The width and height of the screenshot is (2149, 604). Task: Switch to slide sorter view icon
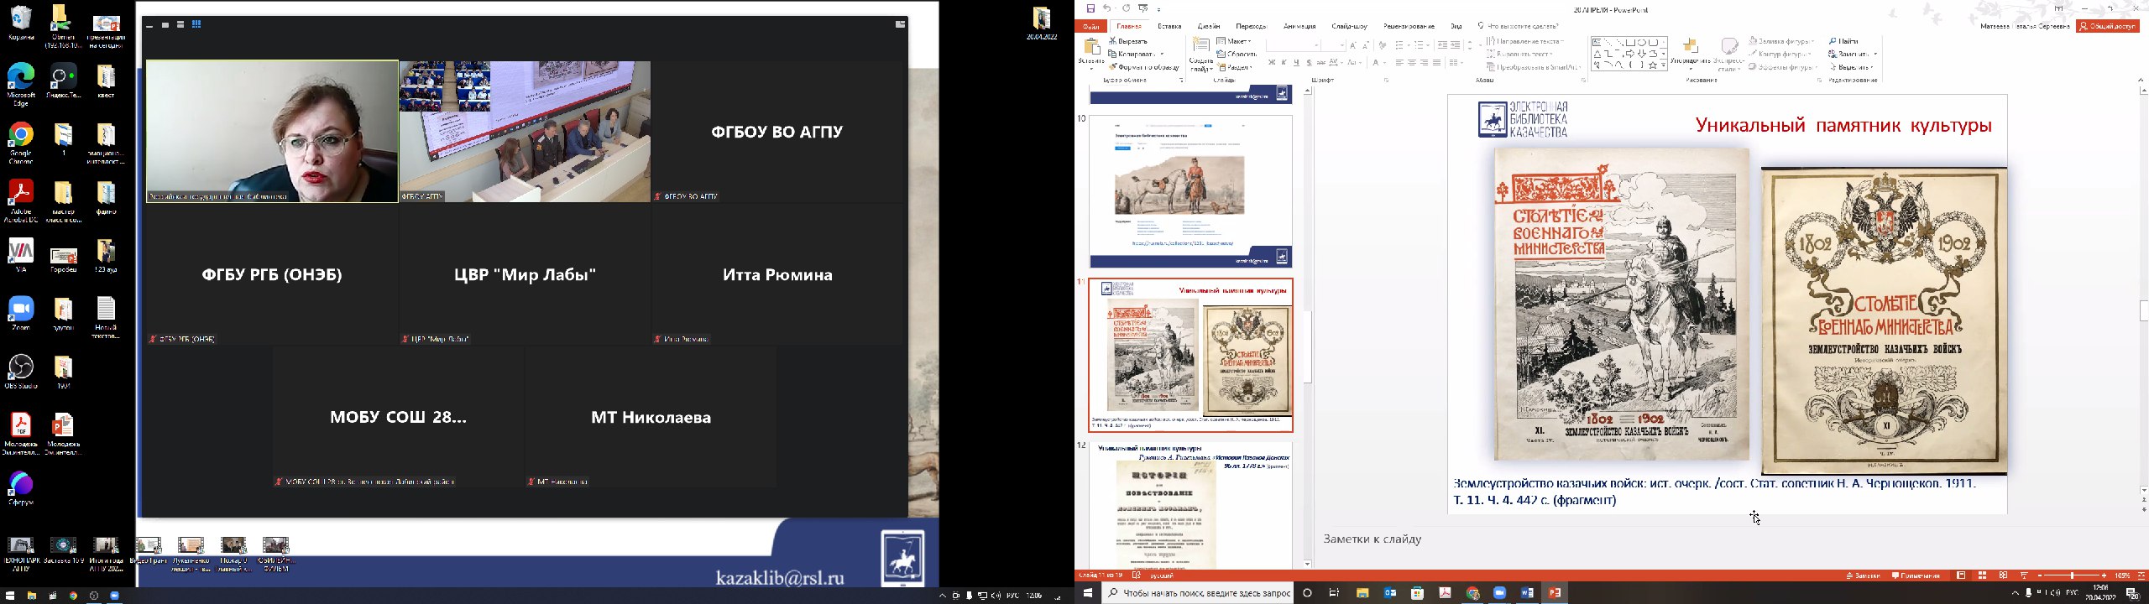[1982, 576]
